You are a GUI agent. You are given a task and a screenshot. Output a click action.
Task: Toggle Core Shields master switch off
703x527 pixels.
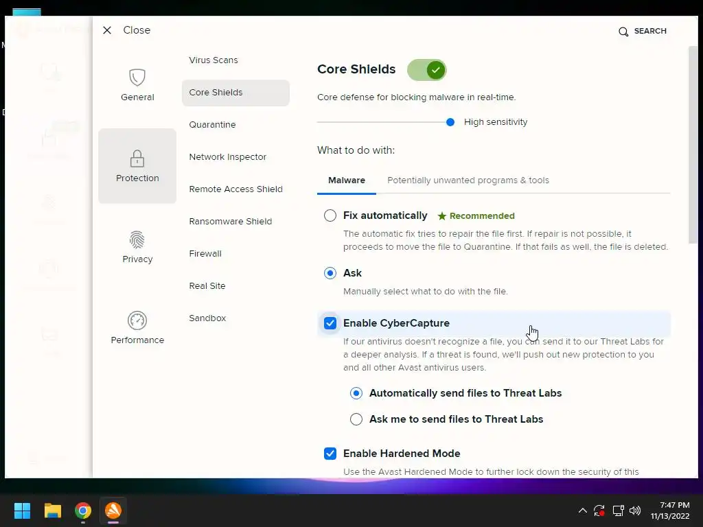pyautogui.click(x=427, y=70)
